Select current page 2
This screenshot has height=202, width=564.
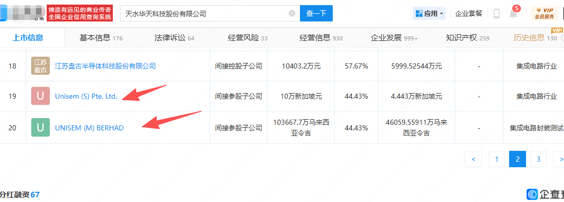(518, 159)
